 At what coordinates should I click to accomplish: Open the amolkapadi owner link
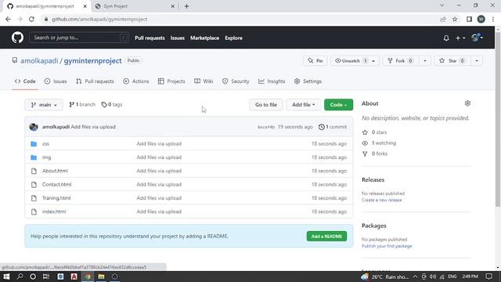39,61
